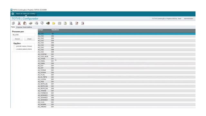Click the Administrador user label
The height and width of the screenshot is (116, 206).
(188, 19)
